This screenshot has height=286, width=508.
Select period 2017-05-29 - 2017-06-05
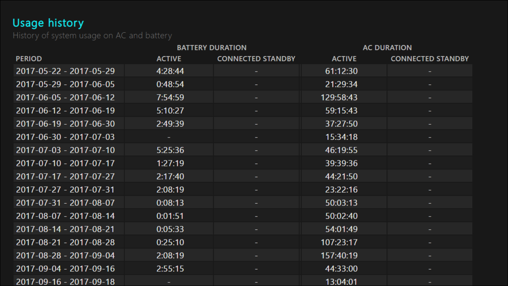click(65, 84)
